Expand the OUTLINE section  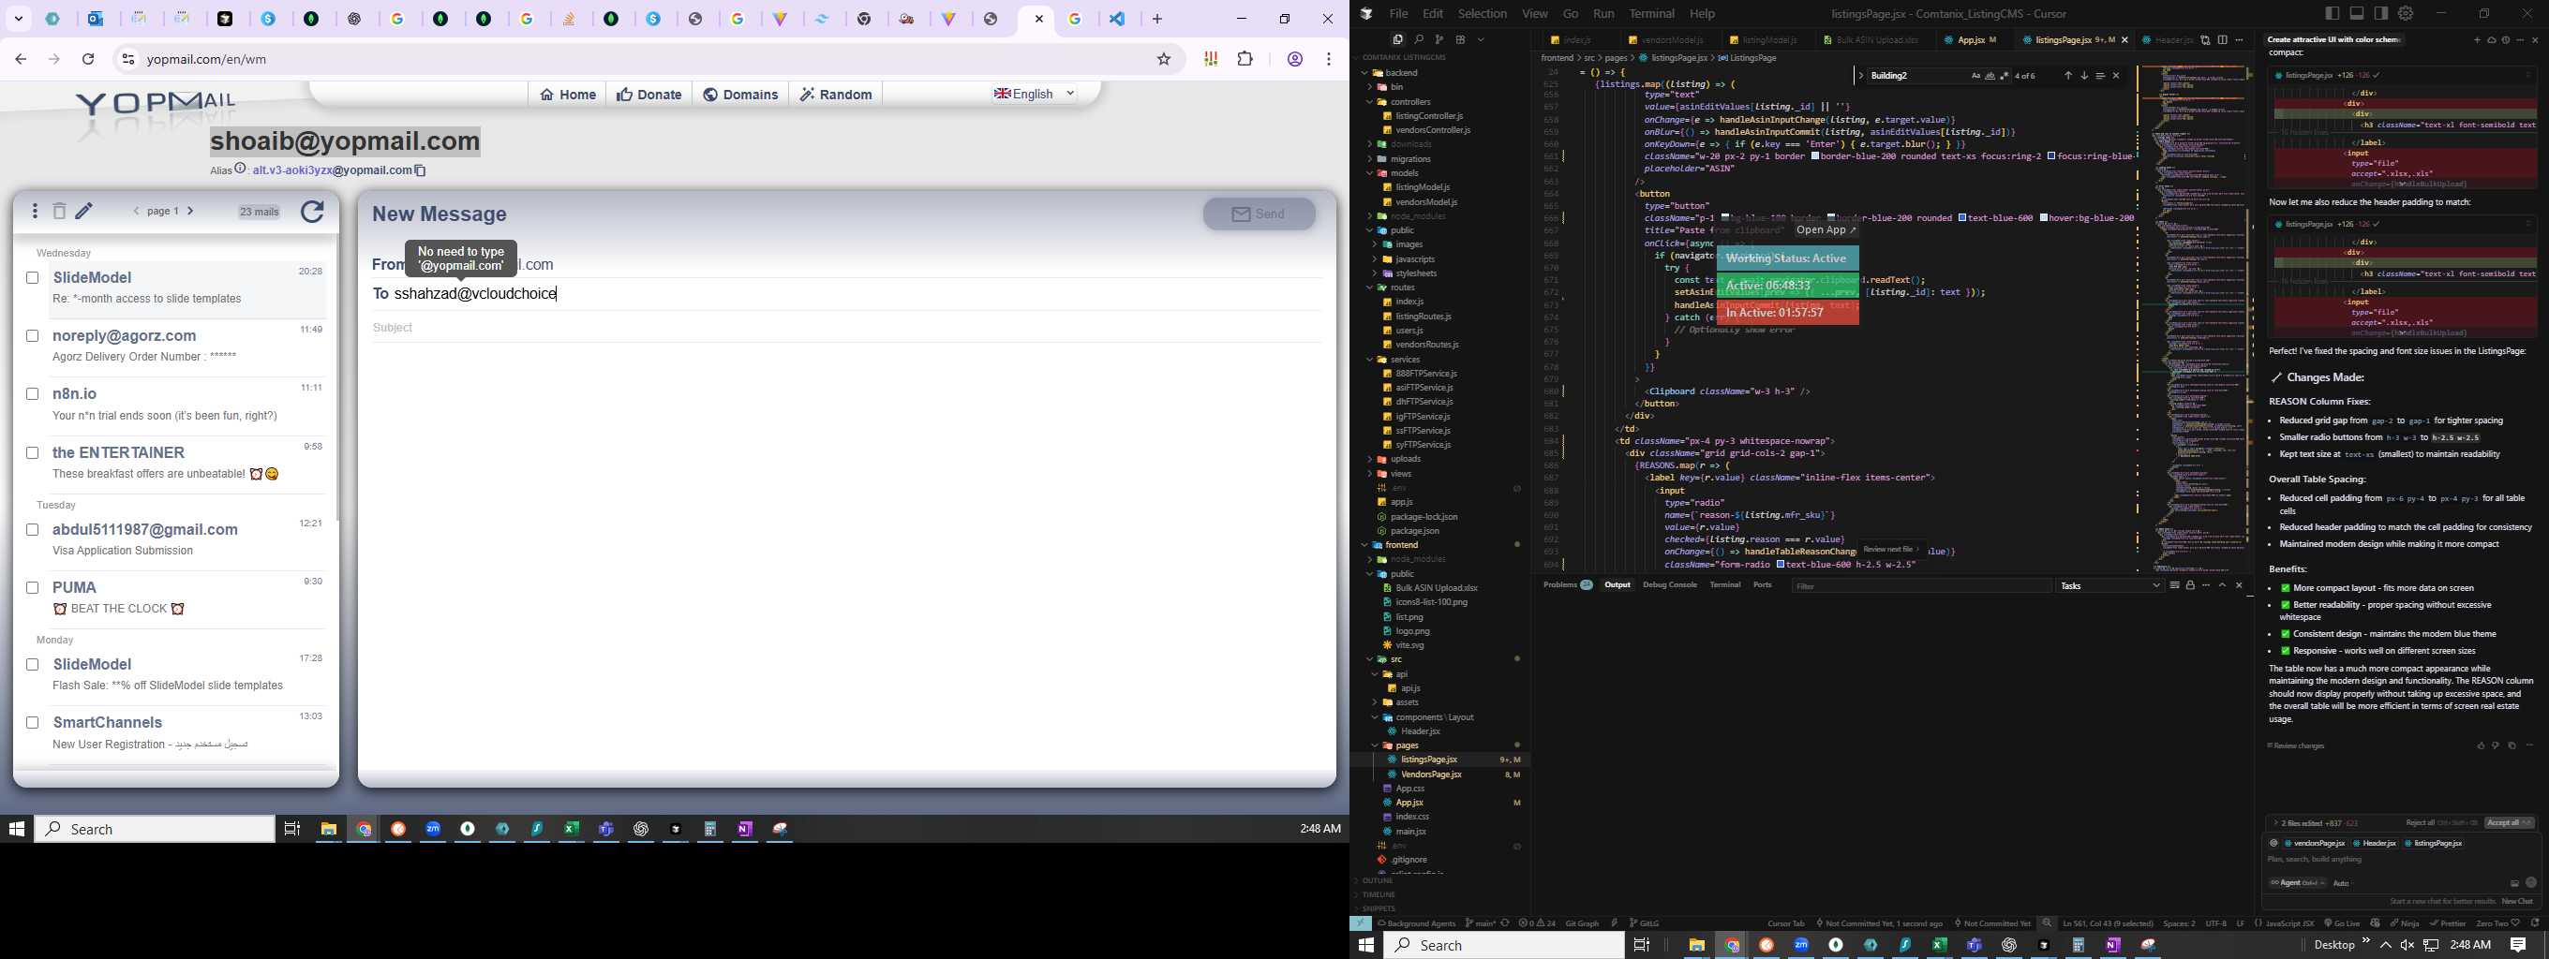coord(1378,880)
